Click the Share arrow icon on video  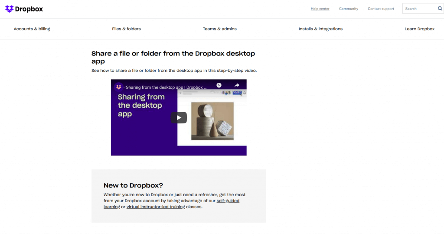pyautogui.click(x=237, y=86)
